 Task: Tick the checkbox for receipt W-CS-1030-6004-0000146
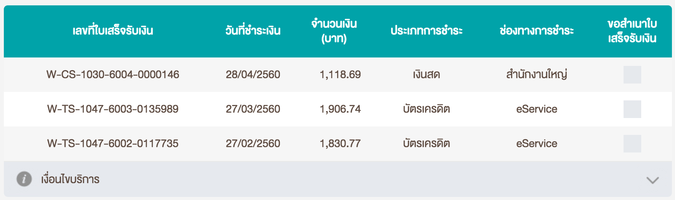click(632, 75)
